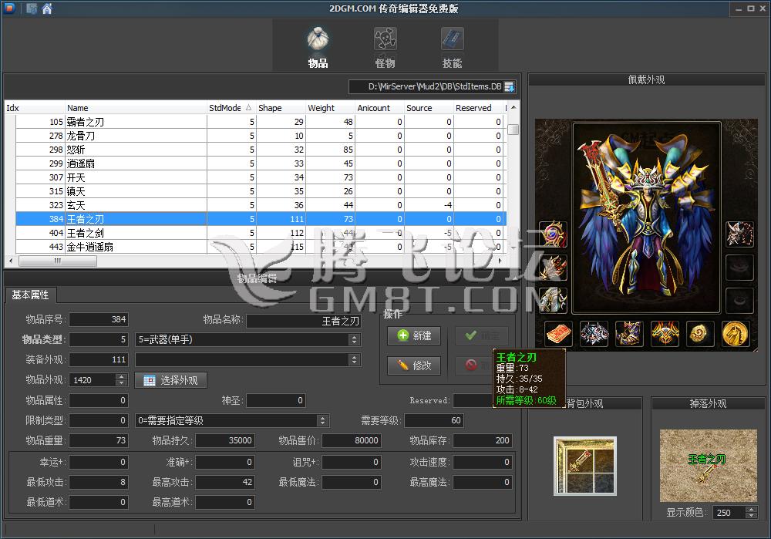Select the 镇天 item row
771x539 pixels.
coord(261,191)
